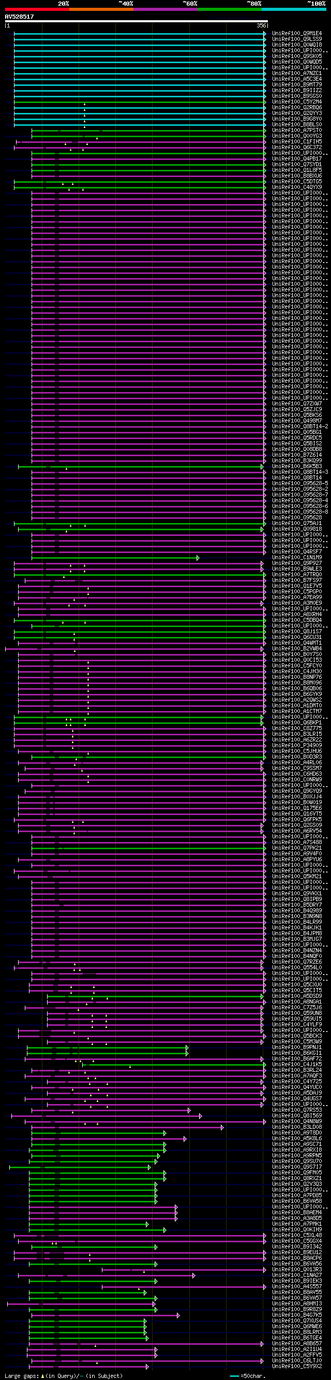Select hit label UniRef100_B8BXU6
The width and height of the screenshot is (331, 1380).
click(297, 176)
